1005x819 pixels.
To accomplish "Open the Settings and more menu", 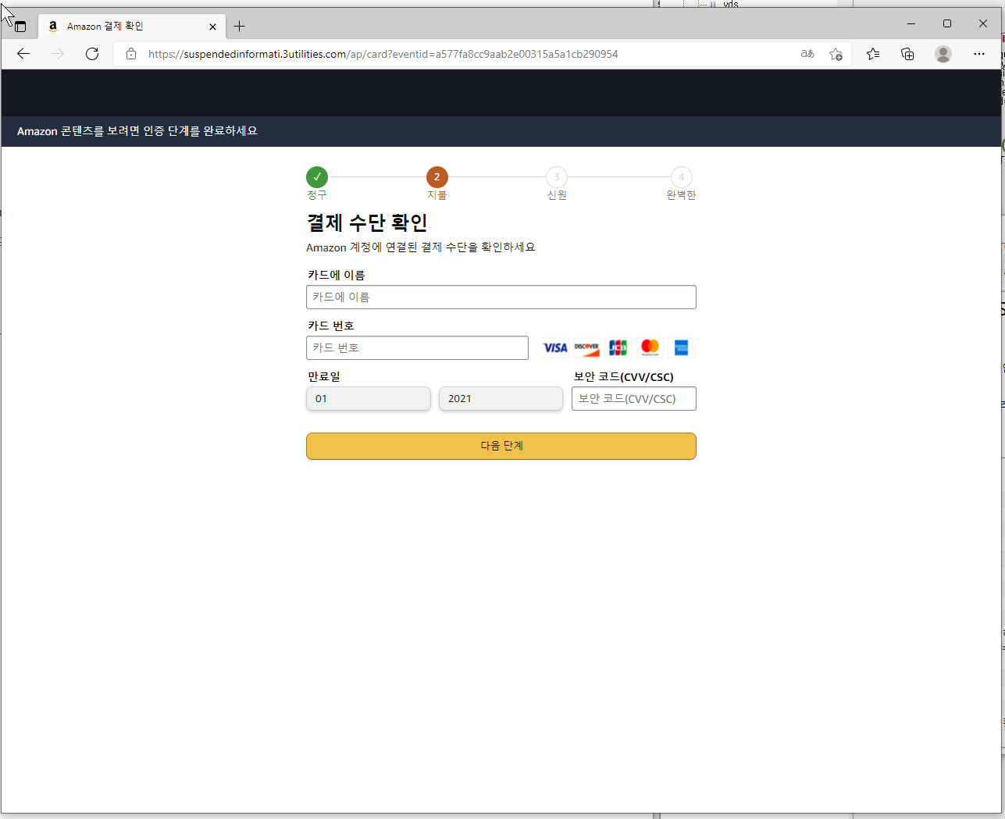I will (979, 54).
